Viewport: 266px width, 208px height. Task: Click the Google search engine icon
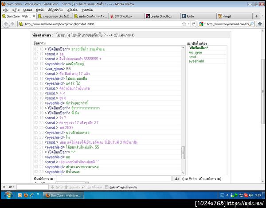[x=201, y=24]
